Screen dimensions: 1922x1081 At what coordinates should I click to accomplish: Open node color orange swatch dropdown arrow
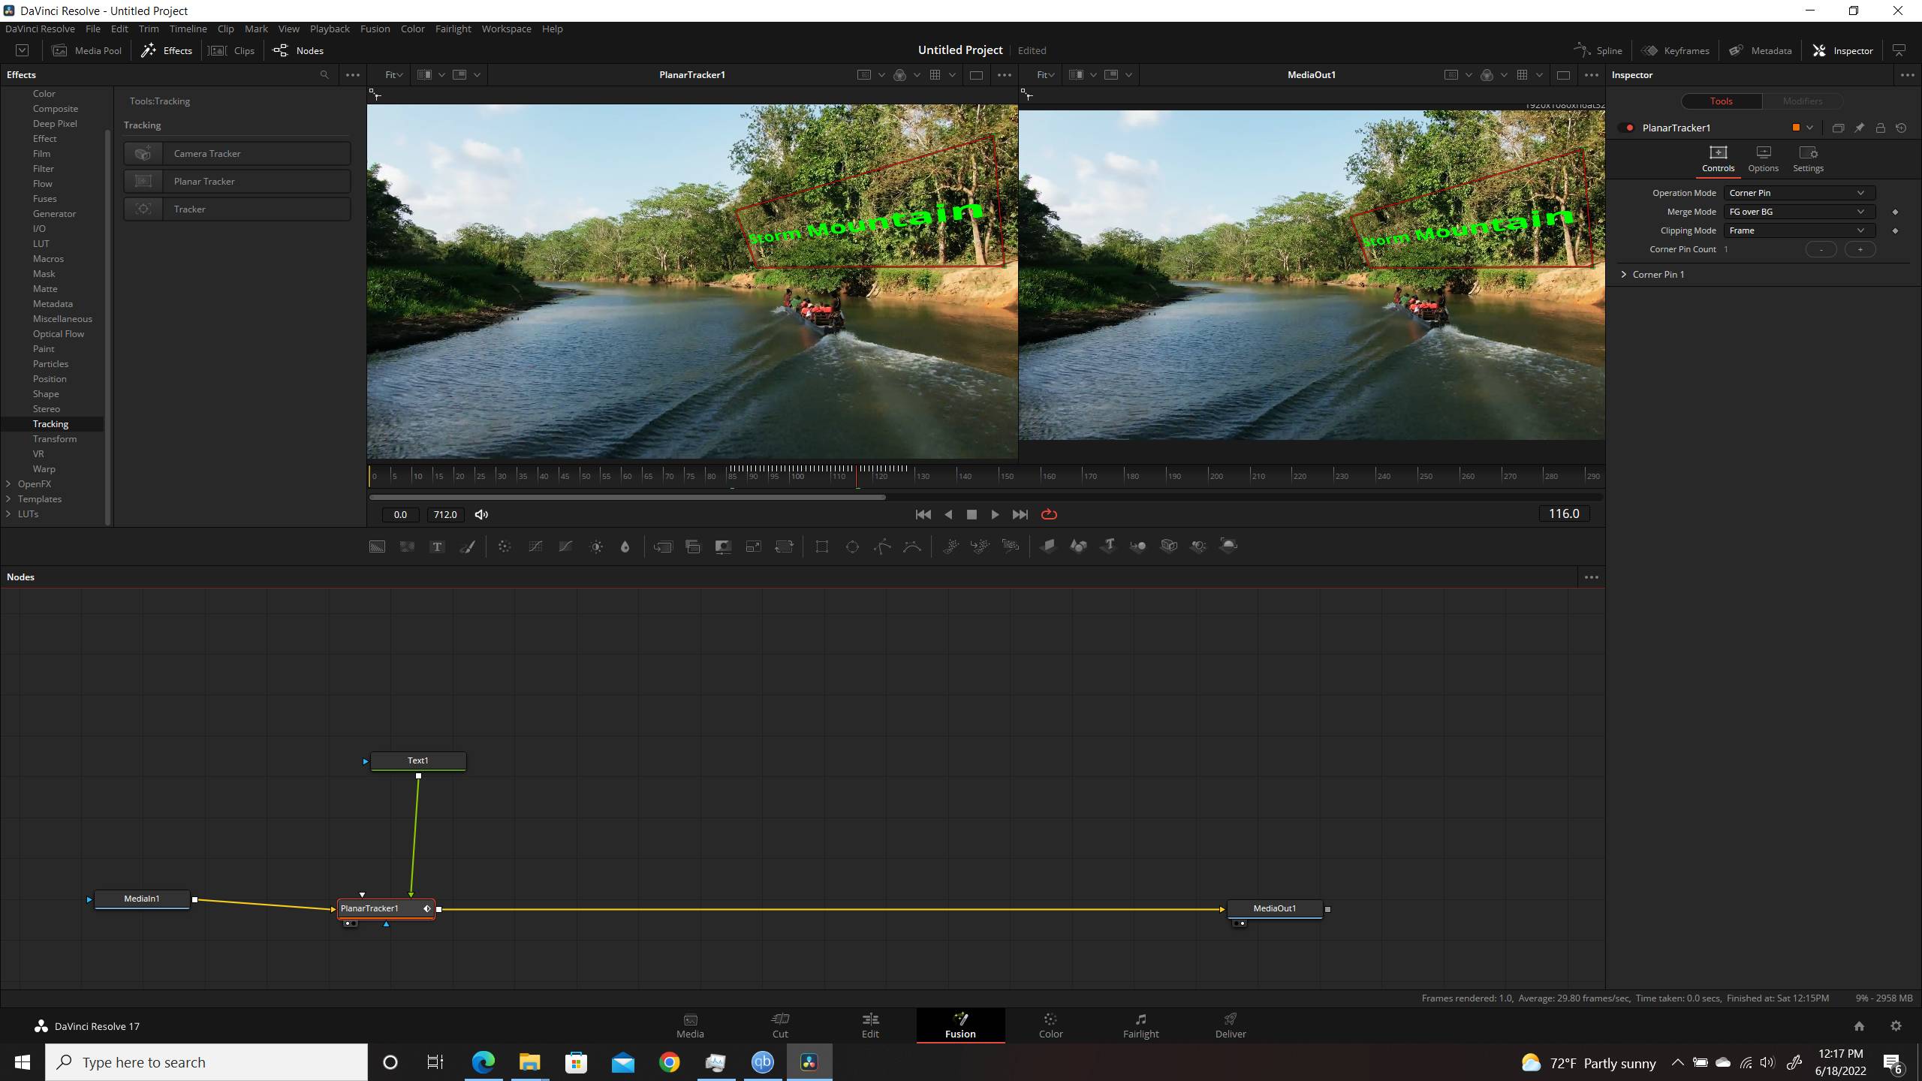tap(1809, 128)
